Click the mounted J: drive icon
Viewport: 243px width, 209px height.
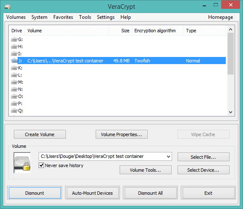(14, 61)
